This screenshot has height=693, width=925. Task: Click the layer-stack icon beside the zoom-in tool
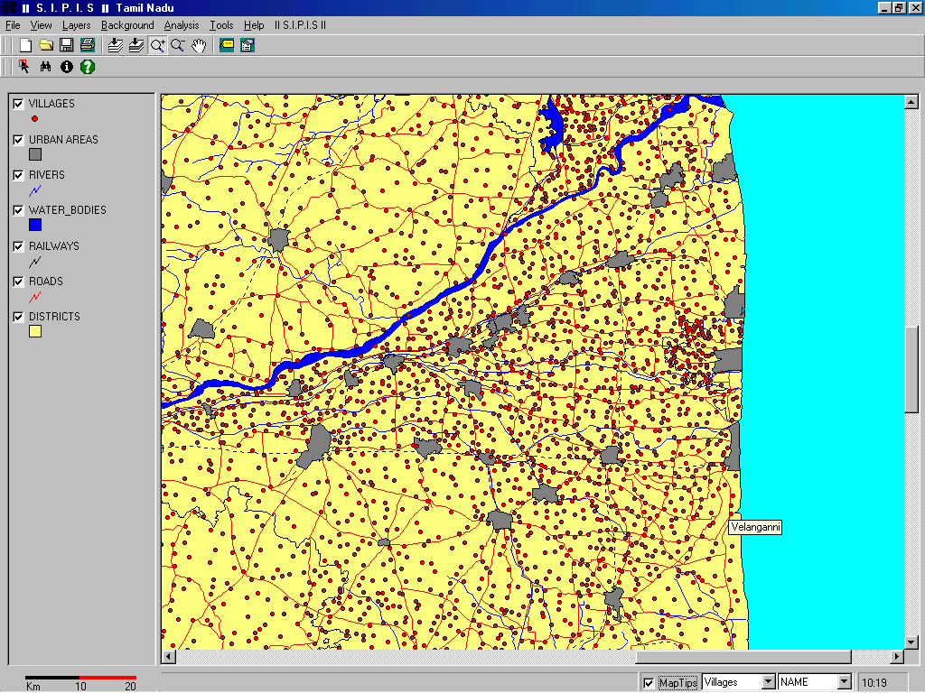point(136,45)
